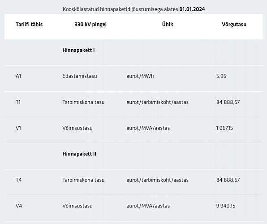Viewport: 267px width, 224px height.
Task: Click the Edastamistasu row label
Action: click(x=80, y=76)
